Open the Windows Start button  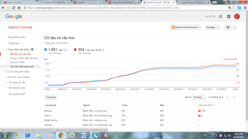point(5,136)
